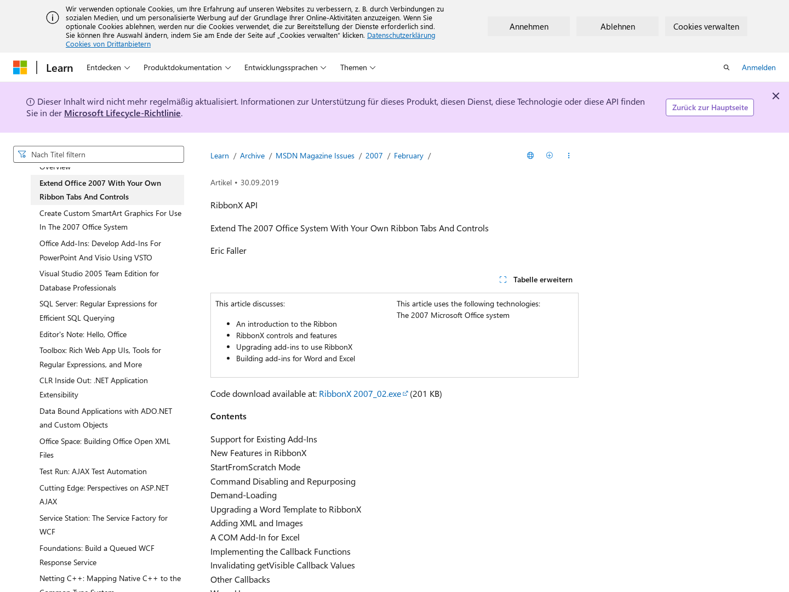
Task: Click the 2007 breadcrumb link
Action: [x=374, y=156]
